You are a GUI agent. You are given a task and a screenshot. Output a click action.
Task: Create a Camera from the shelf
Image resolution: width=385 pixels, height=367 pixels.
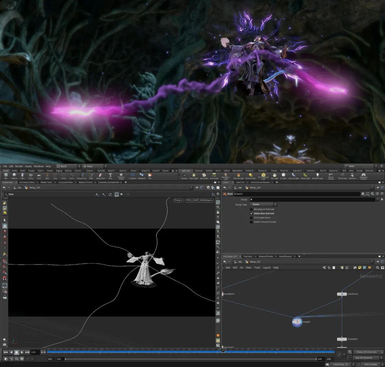(184, 175)
